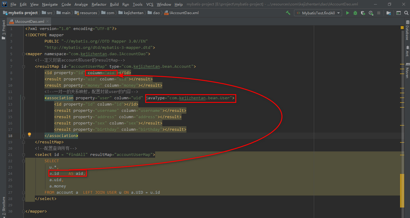Open the Analyze menu
This screenshot has height=218, width=410.
click(x=81, y=4)
